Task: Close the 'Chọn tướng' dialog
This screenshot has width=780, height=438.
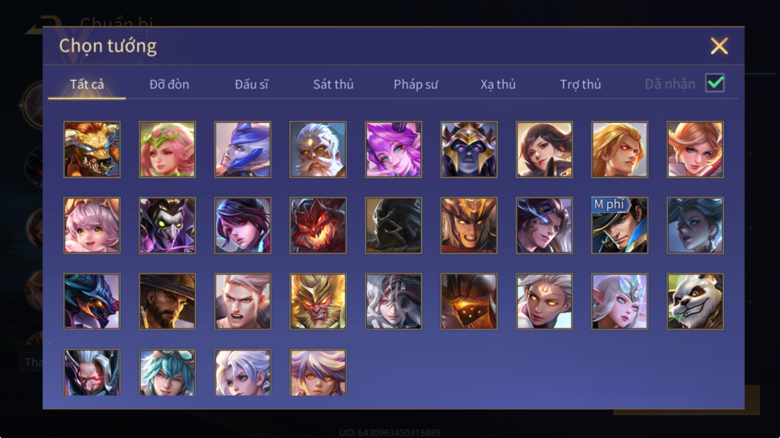Action: pyautogui.click(x=719, y=46)
